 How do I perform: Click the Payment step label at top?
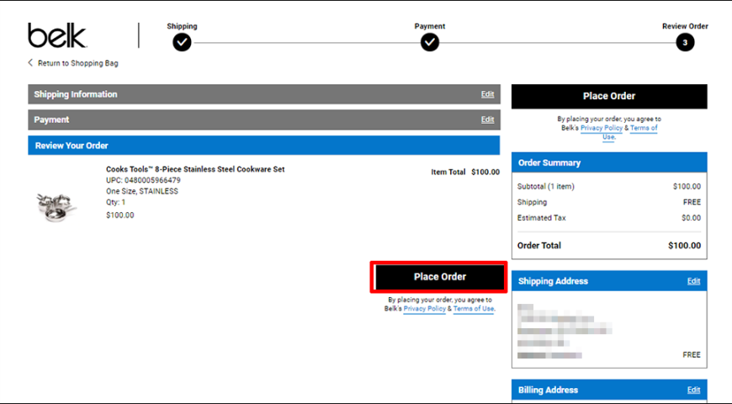(430, 26)
